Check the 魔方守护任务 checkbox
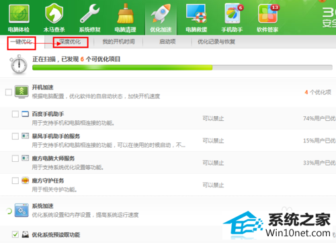 (15, 181)
